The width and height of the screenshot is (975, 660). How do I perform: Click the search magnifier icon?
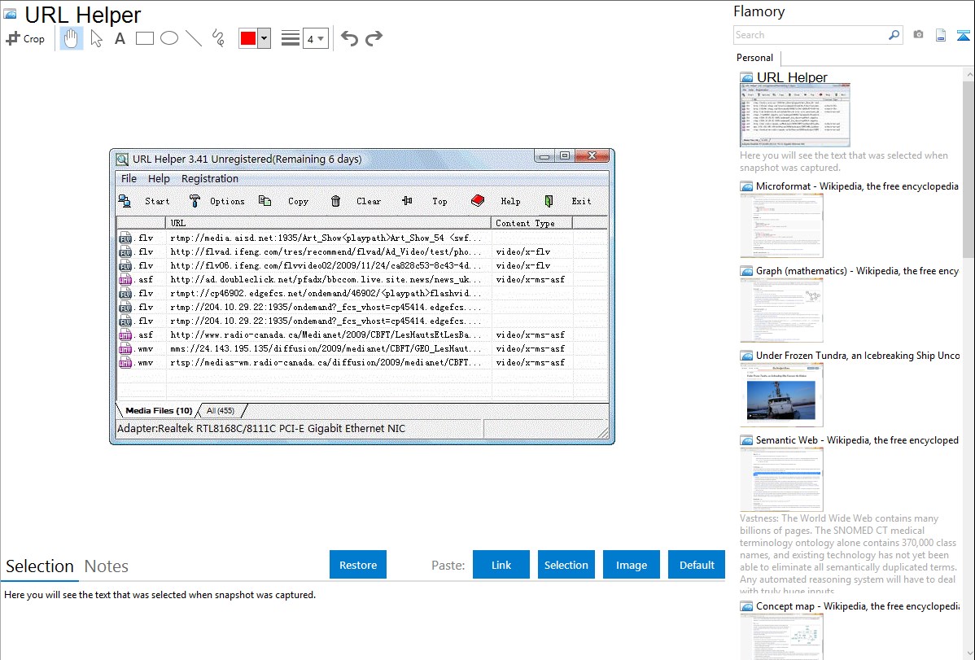coord(894,35)
